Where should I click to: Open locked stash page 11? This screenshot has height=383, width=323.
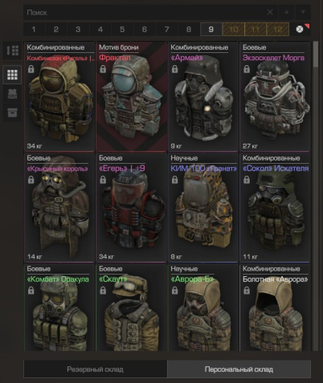[256, 29]
